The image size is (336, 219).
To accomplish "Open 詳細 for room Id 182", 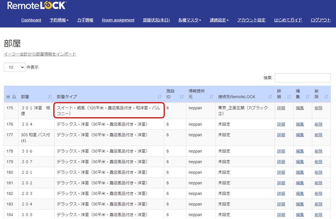I will click(x=281, y=193).
